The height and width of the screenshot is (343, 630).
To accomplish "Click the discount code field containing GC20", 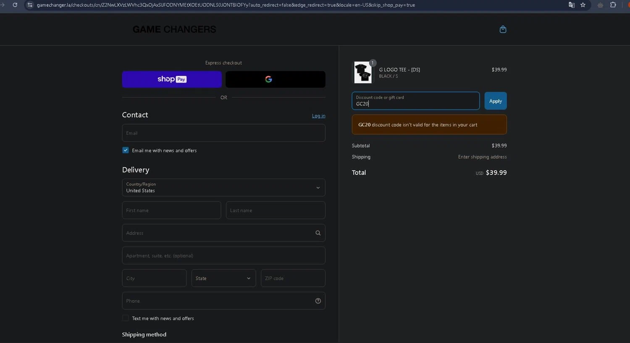I will (416, 101).
